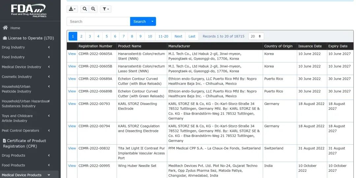
Task: View record CDMR-2022-00793 details
Action: point(72,104)
